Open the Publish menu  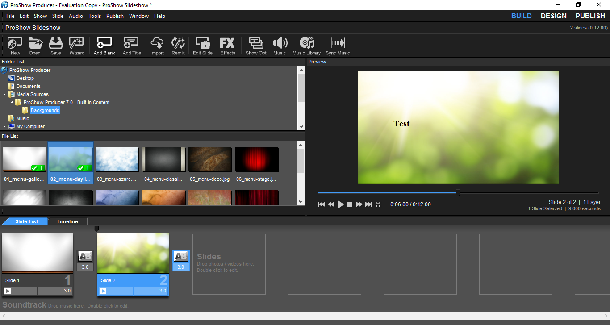(x=115, y=16)
